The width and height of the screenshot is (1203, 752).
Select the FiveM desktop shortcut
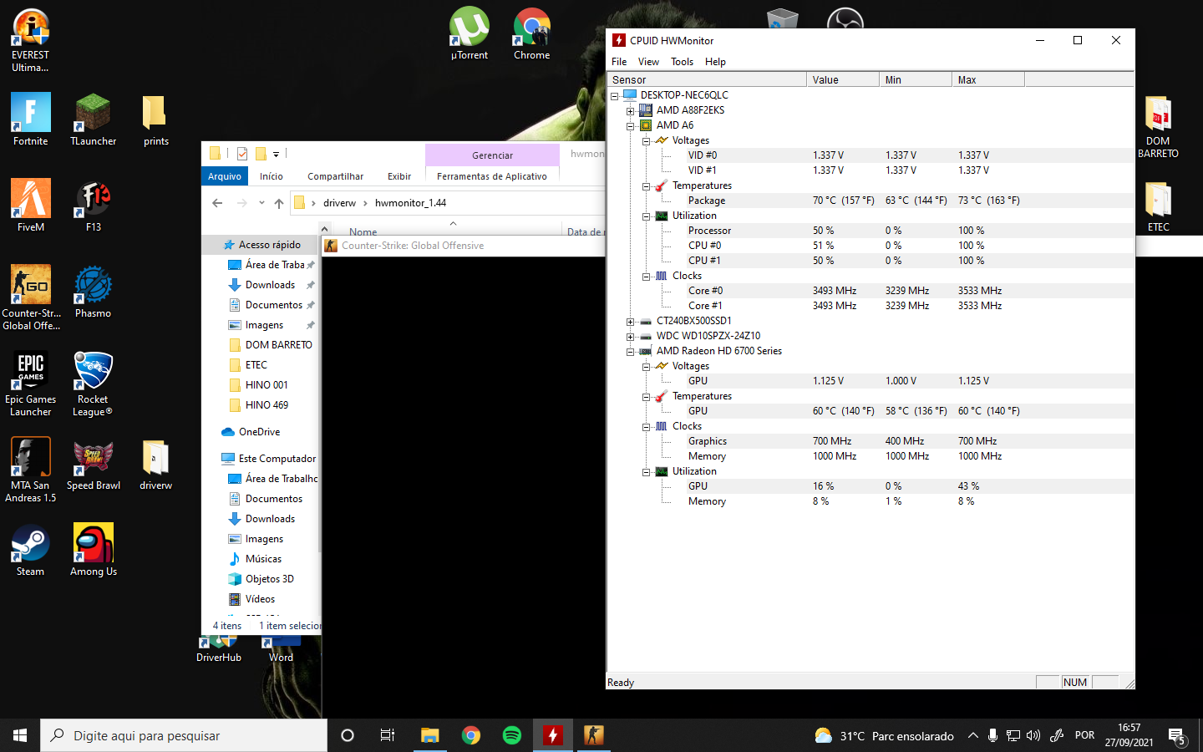pos(31,206)
